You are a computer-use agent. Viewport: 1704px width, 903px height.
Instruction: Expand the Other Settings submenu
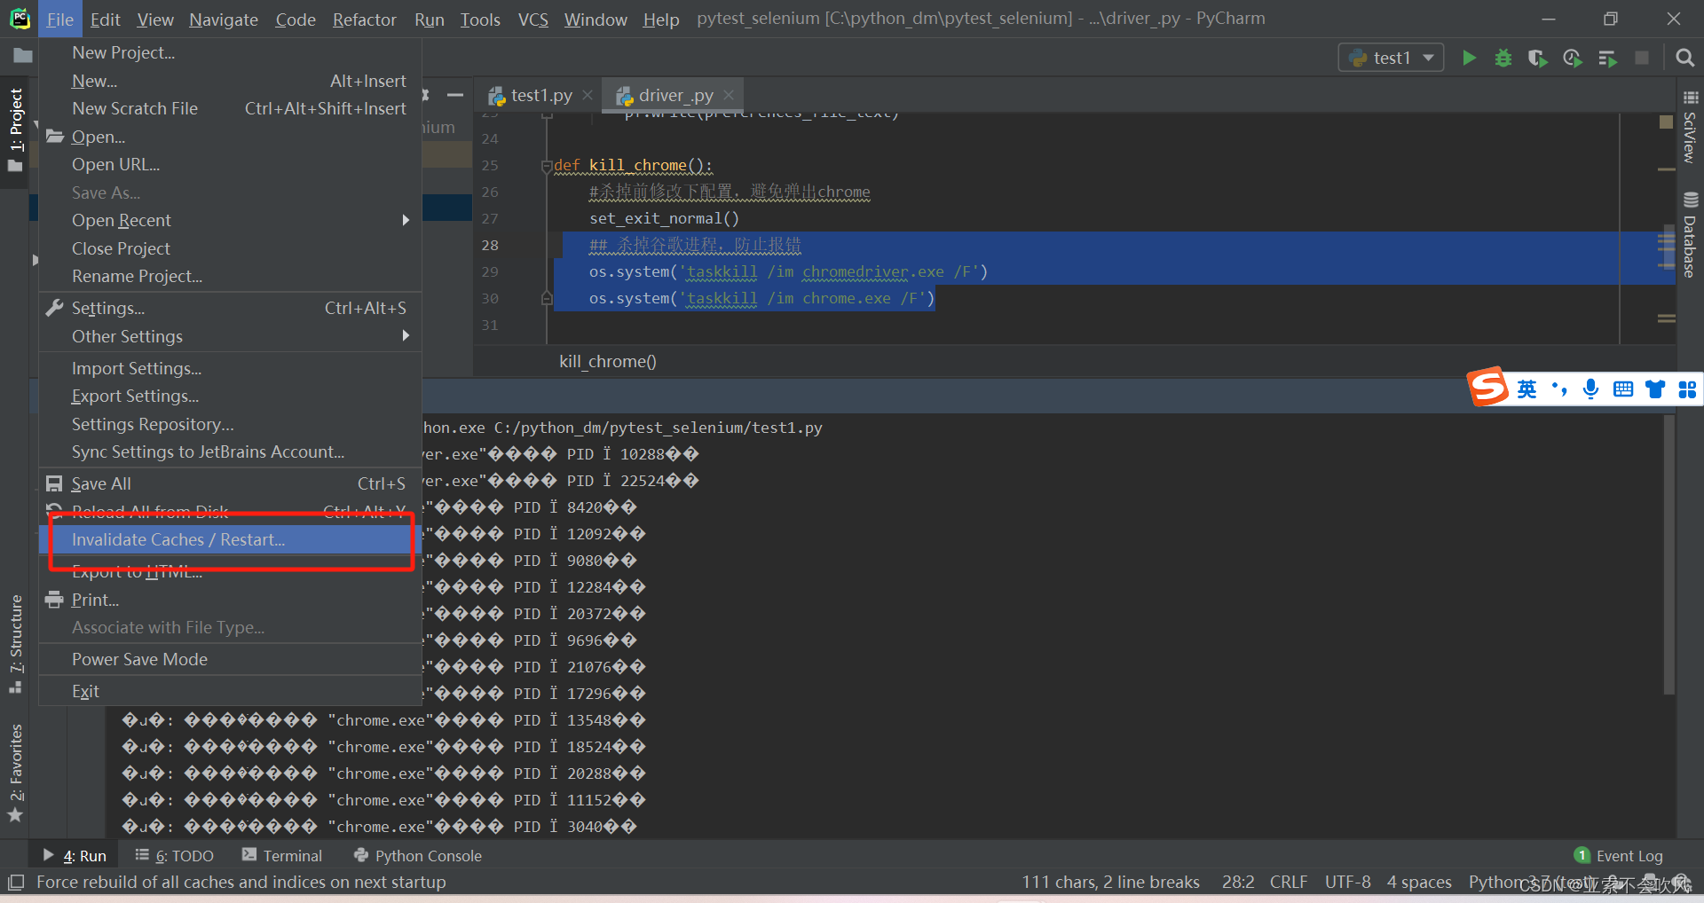pos(127,336)
